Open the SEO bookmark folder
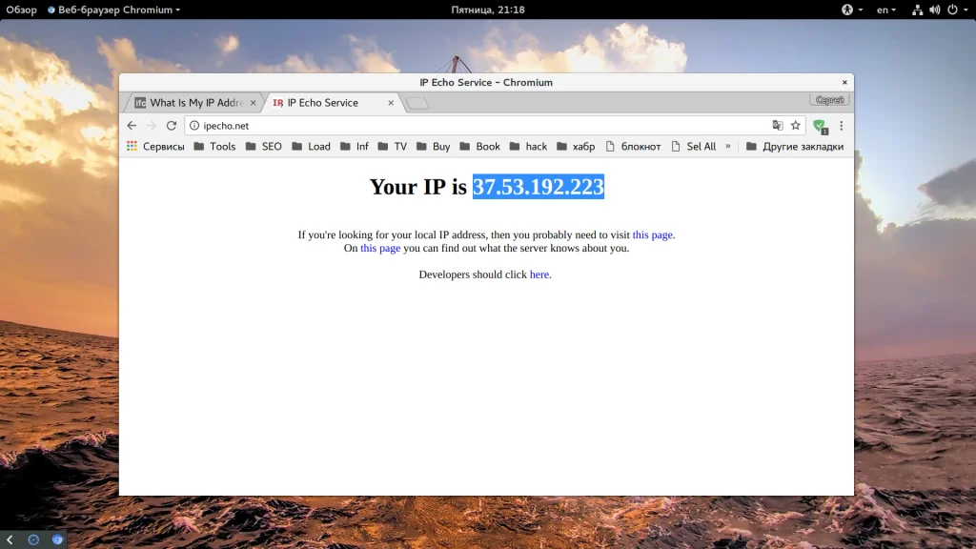 tap(264, 146)
